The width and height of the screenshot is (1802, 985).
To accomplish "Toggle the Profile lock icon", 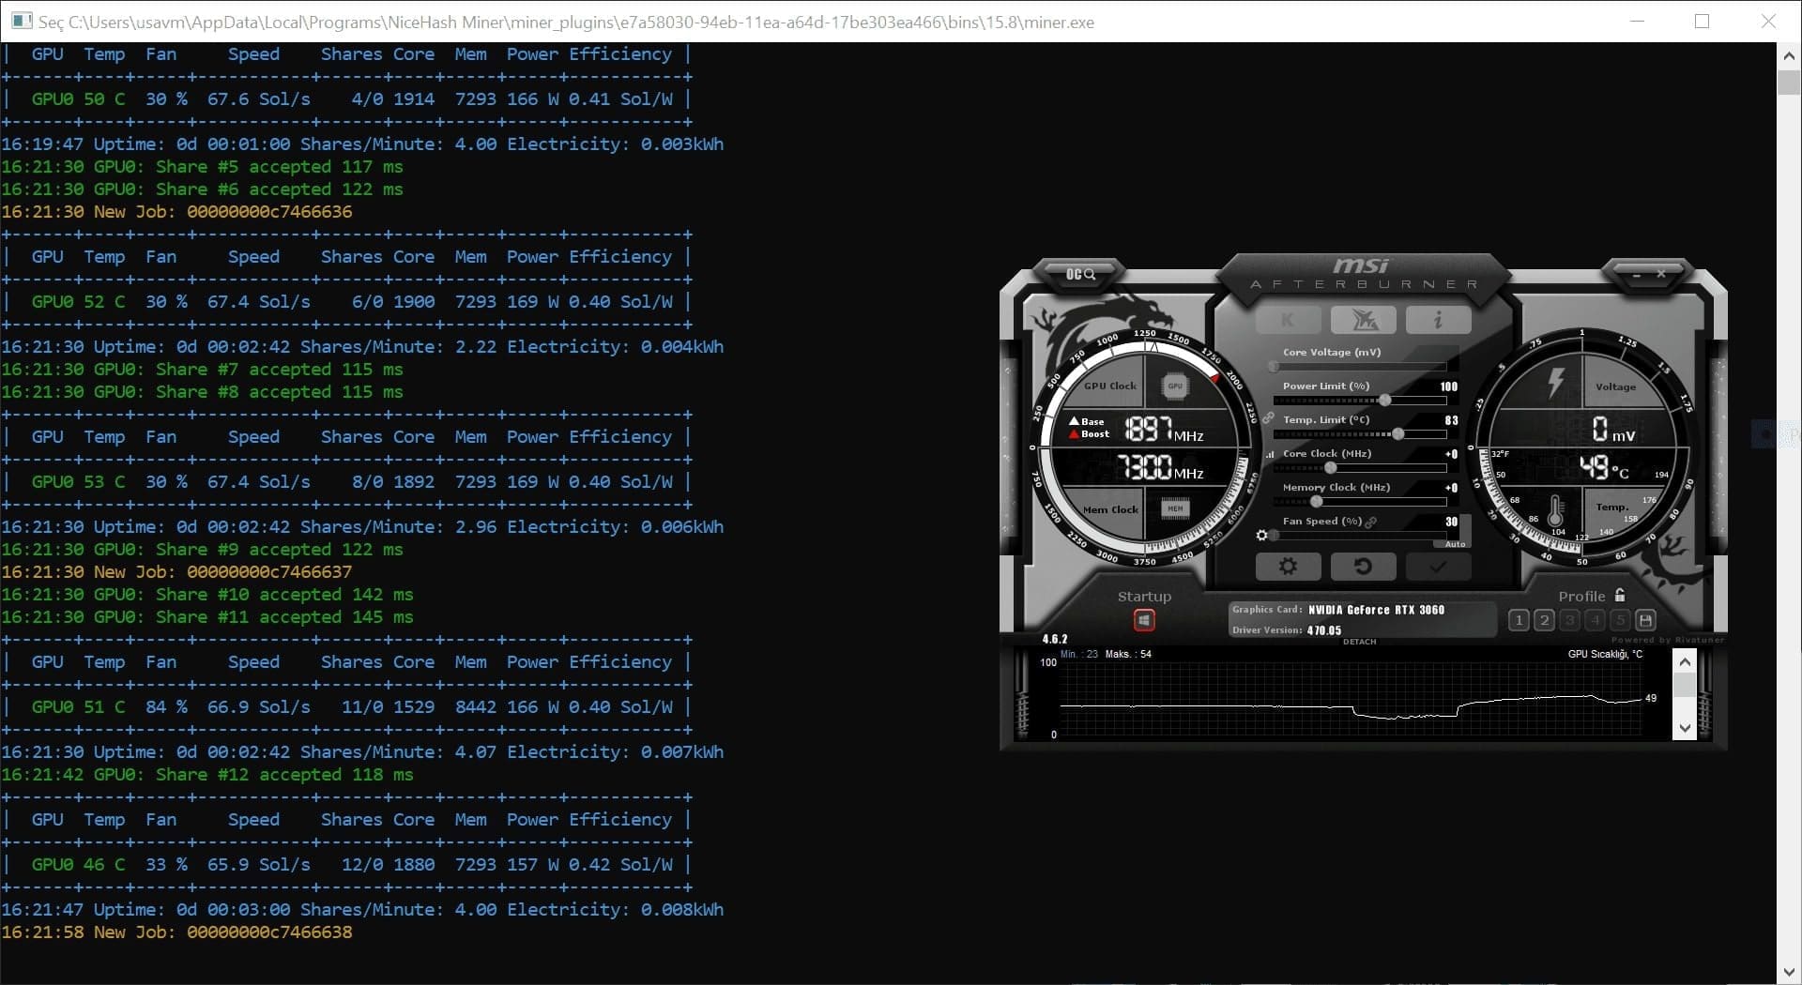I will (x=1620, y=596).
